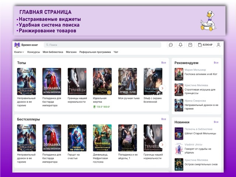Open Попаданка для бастарда cover in Бестселлеры
Viewport: 236px width, 177px height.
[x=52, y=138]
